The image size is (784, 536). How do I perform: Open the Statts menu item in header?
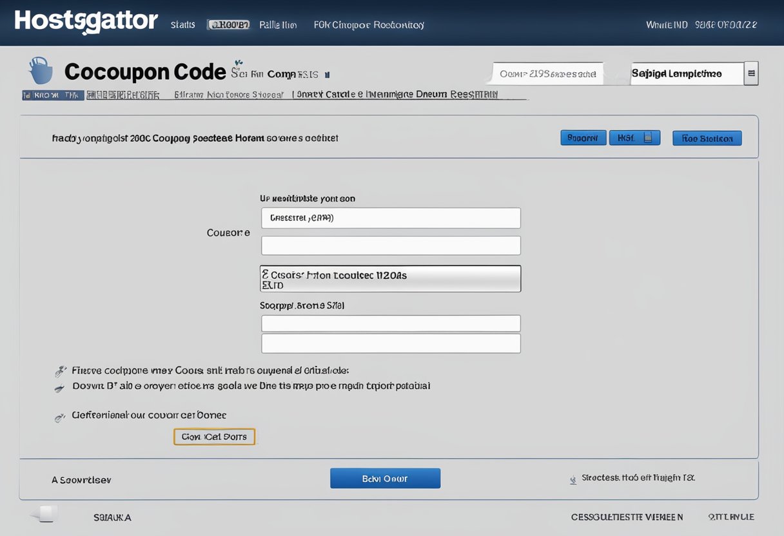coord(182,24)
